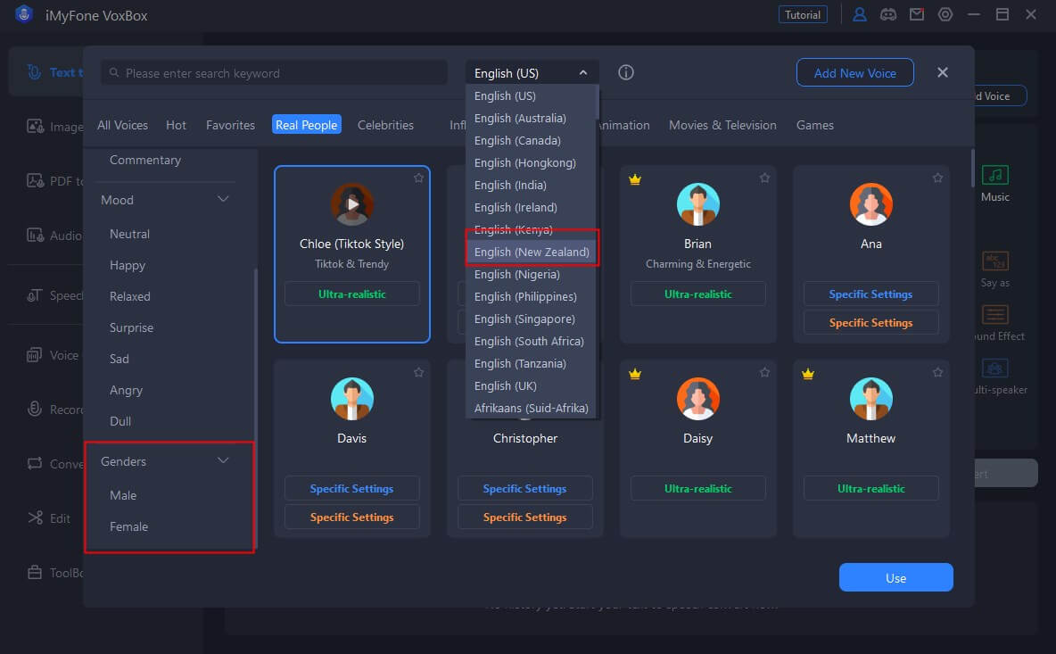
Task: Click the Multi-speaker icon
Action: (x=994, y=368)
